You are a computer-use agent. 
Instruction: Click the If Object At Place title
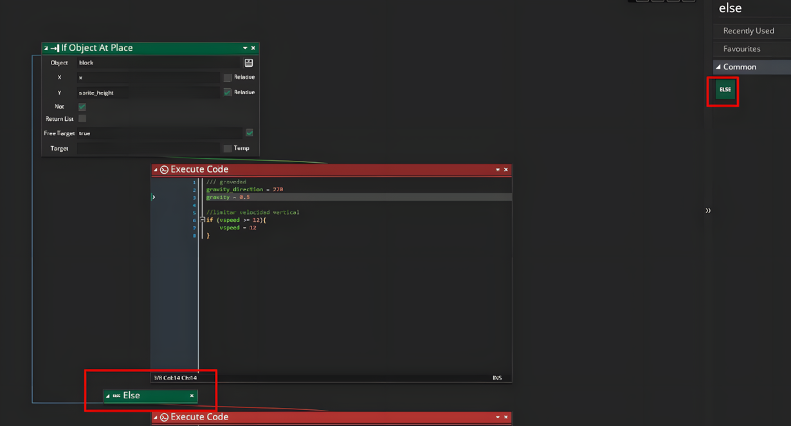pos(97,48)
